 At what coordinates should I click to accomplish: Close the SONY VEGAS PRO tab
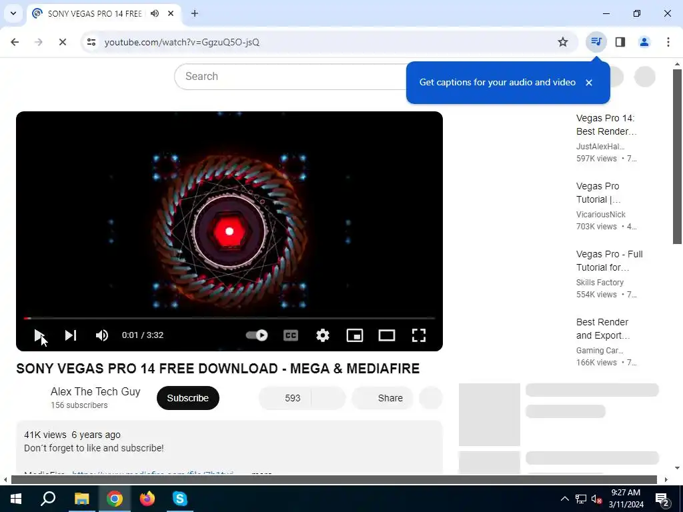(x=171, y=13)
